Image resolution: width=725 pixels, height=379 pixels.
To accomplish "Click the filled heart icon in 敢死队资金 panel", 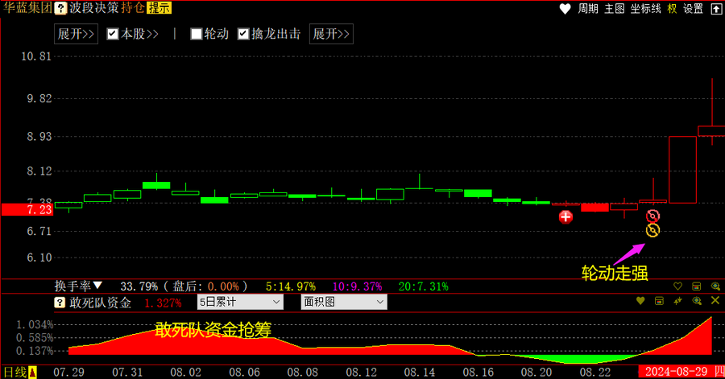I will 640,302.
